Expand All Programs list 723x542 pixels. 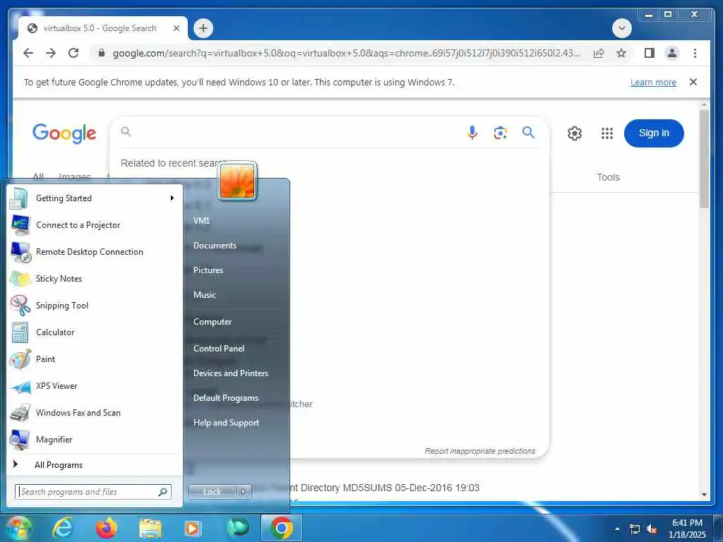[95, 465]
